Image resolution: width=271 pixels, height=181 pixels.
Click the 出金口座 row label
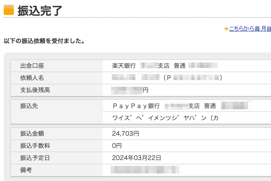point(32,66)
